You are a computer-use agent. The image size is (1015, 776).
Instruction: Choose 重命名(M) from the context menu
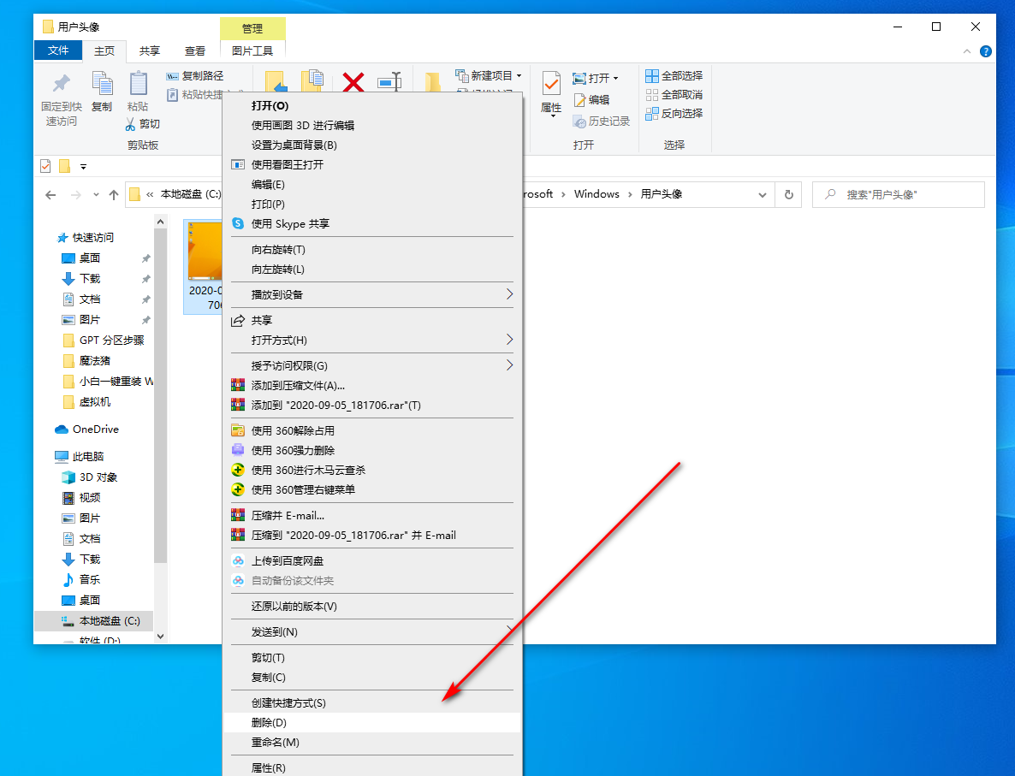(x=274, y=743)
